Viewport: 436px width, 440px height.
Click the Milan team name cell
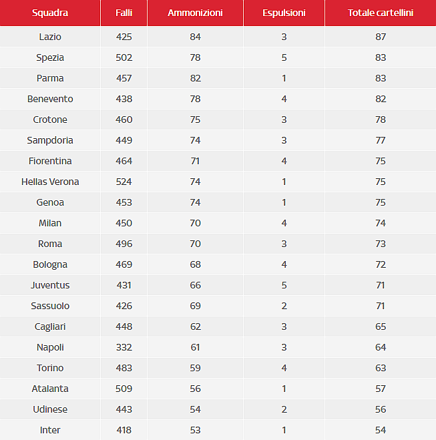click(50, 223)
